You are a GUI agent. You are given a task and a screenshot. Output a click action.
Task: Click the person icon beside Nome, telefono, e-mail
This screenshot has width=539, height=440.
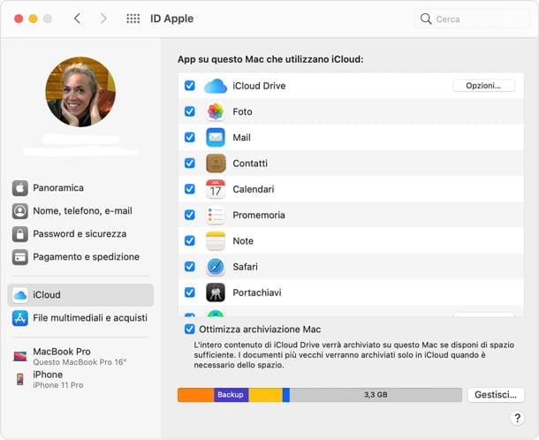click(20, 210)
